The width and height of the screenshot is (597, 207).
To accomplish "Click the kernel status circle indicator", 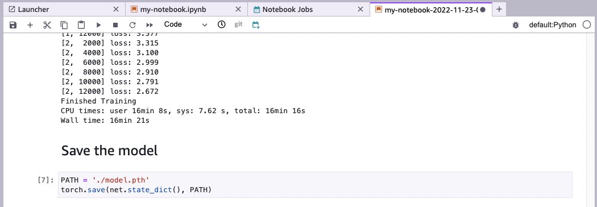I will [587, 25].
